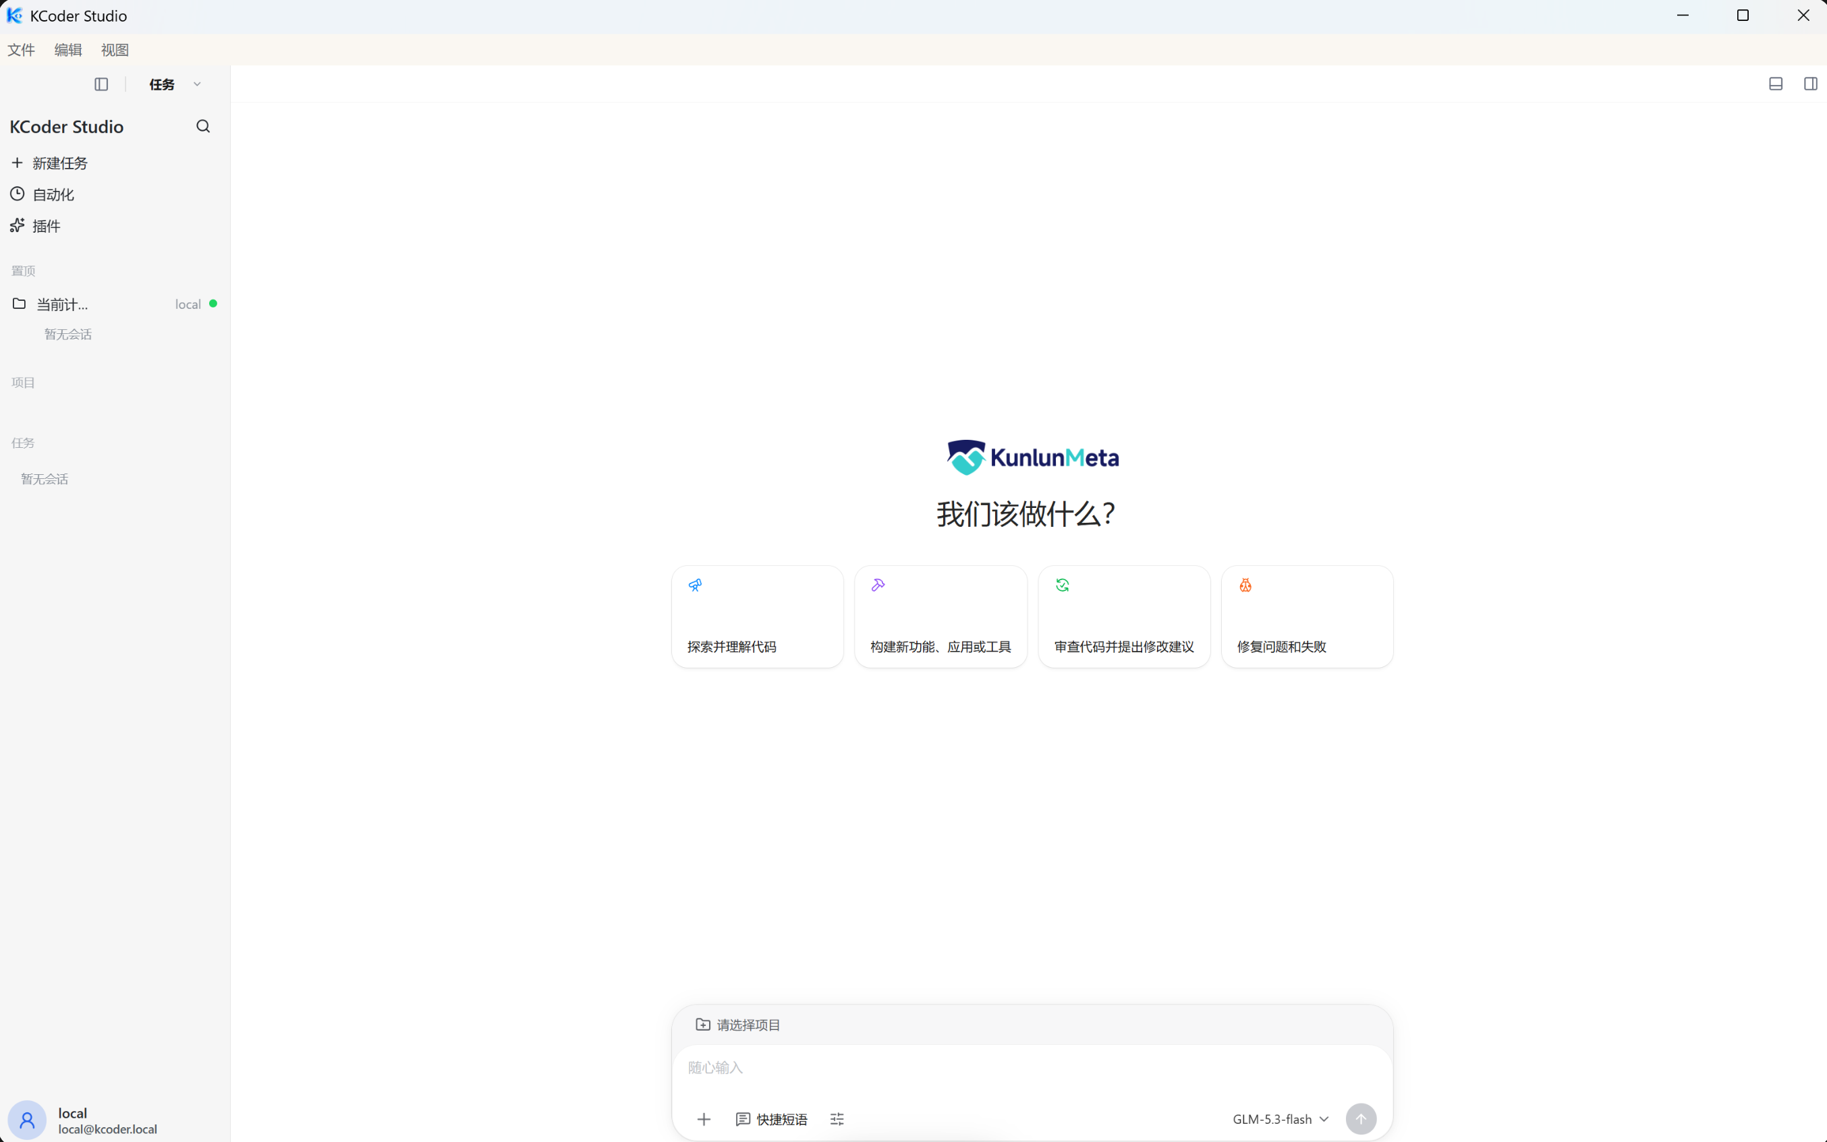Click the folder-plus icon beside 请选择项目
This screenshot has height=1142, width=1827.
(x=703, y=1024)
